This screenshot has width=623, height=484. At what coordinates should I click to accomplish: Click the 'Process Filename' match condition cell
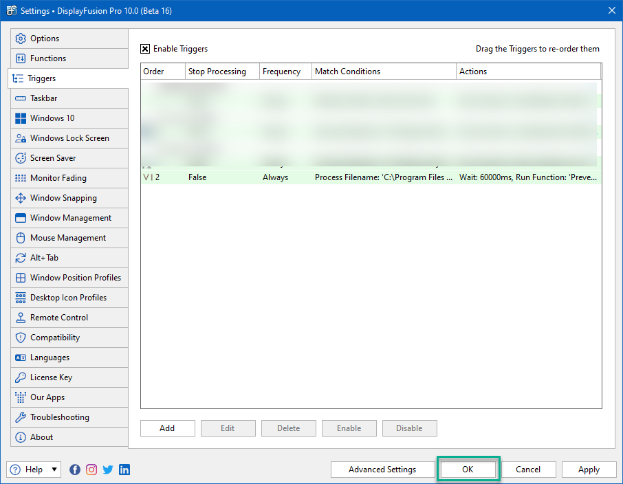click(x=384, y=177)
